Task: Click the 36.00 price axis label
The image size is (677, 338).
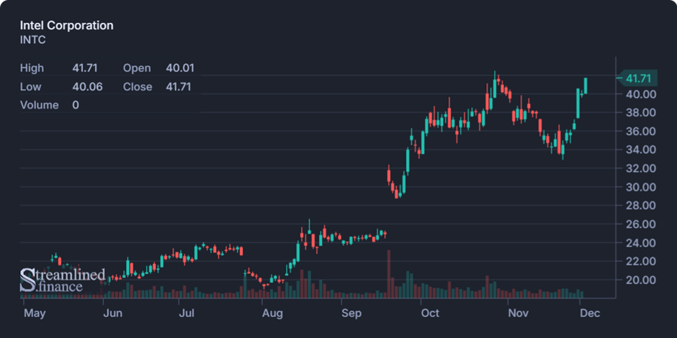Action: coord(641,131)
